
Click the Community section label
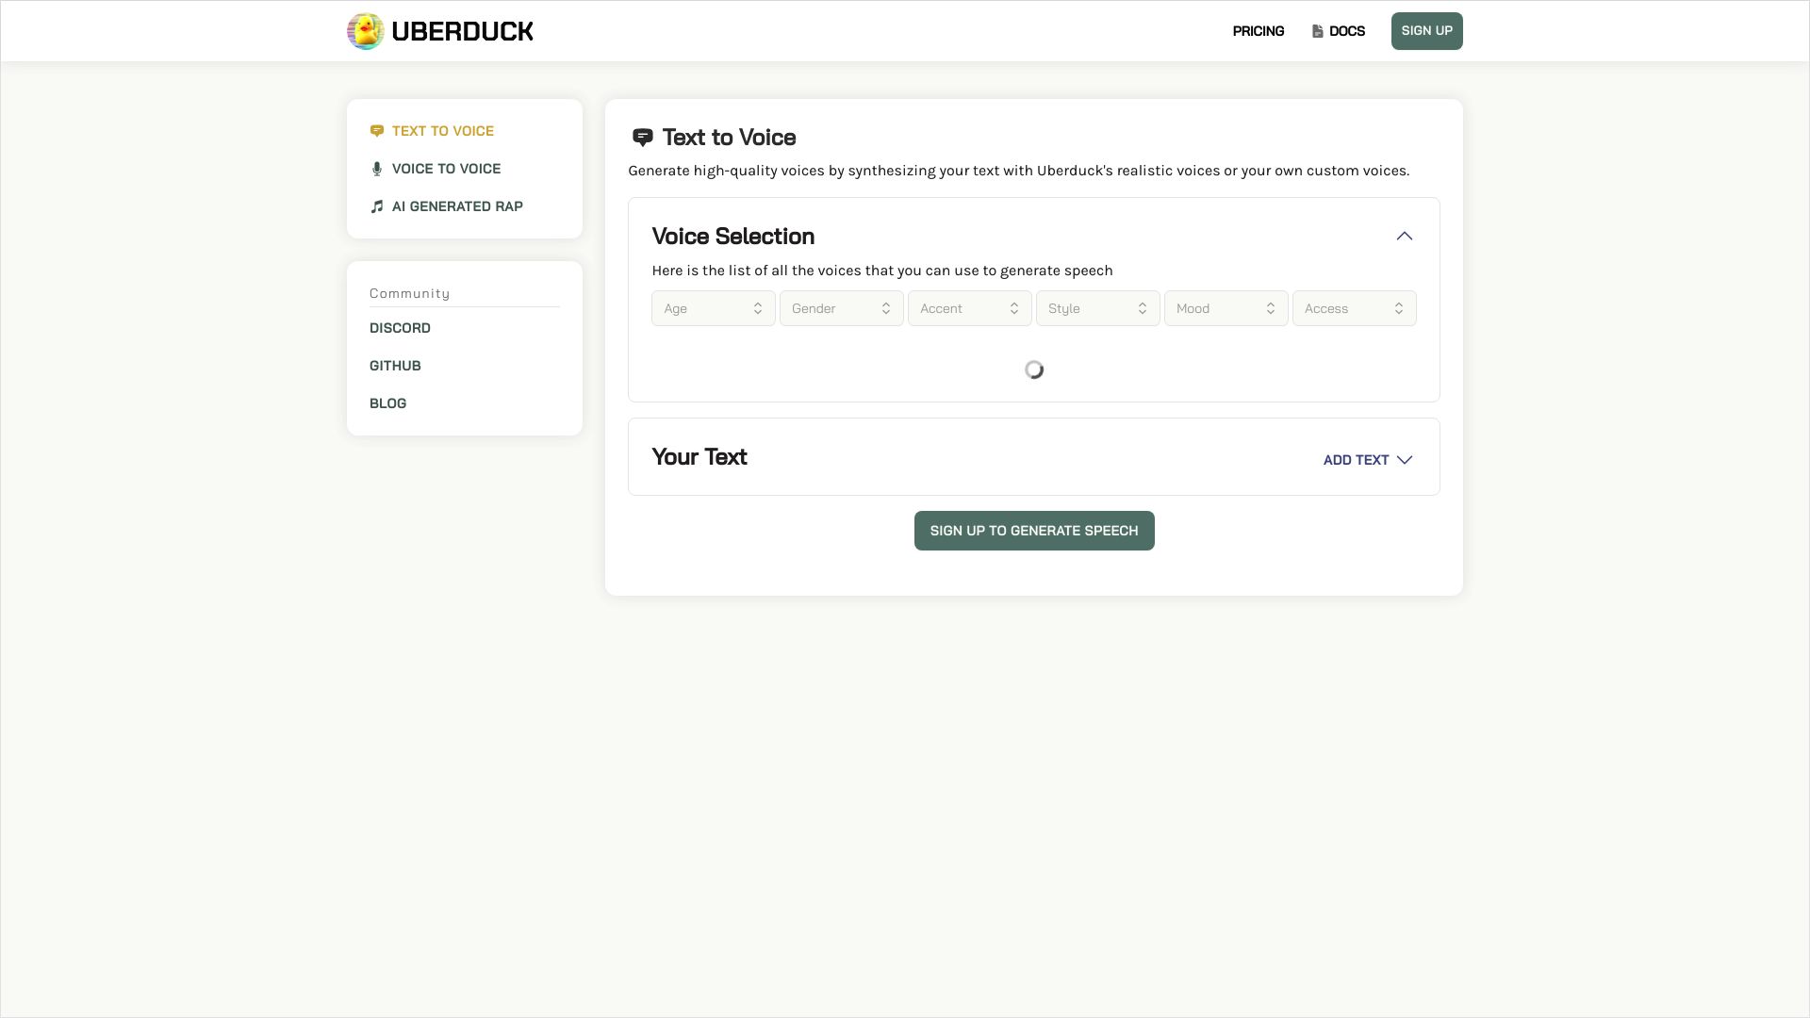(x=409, y=293)
